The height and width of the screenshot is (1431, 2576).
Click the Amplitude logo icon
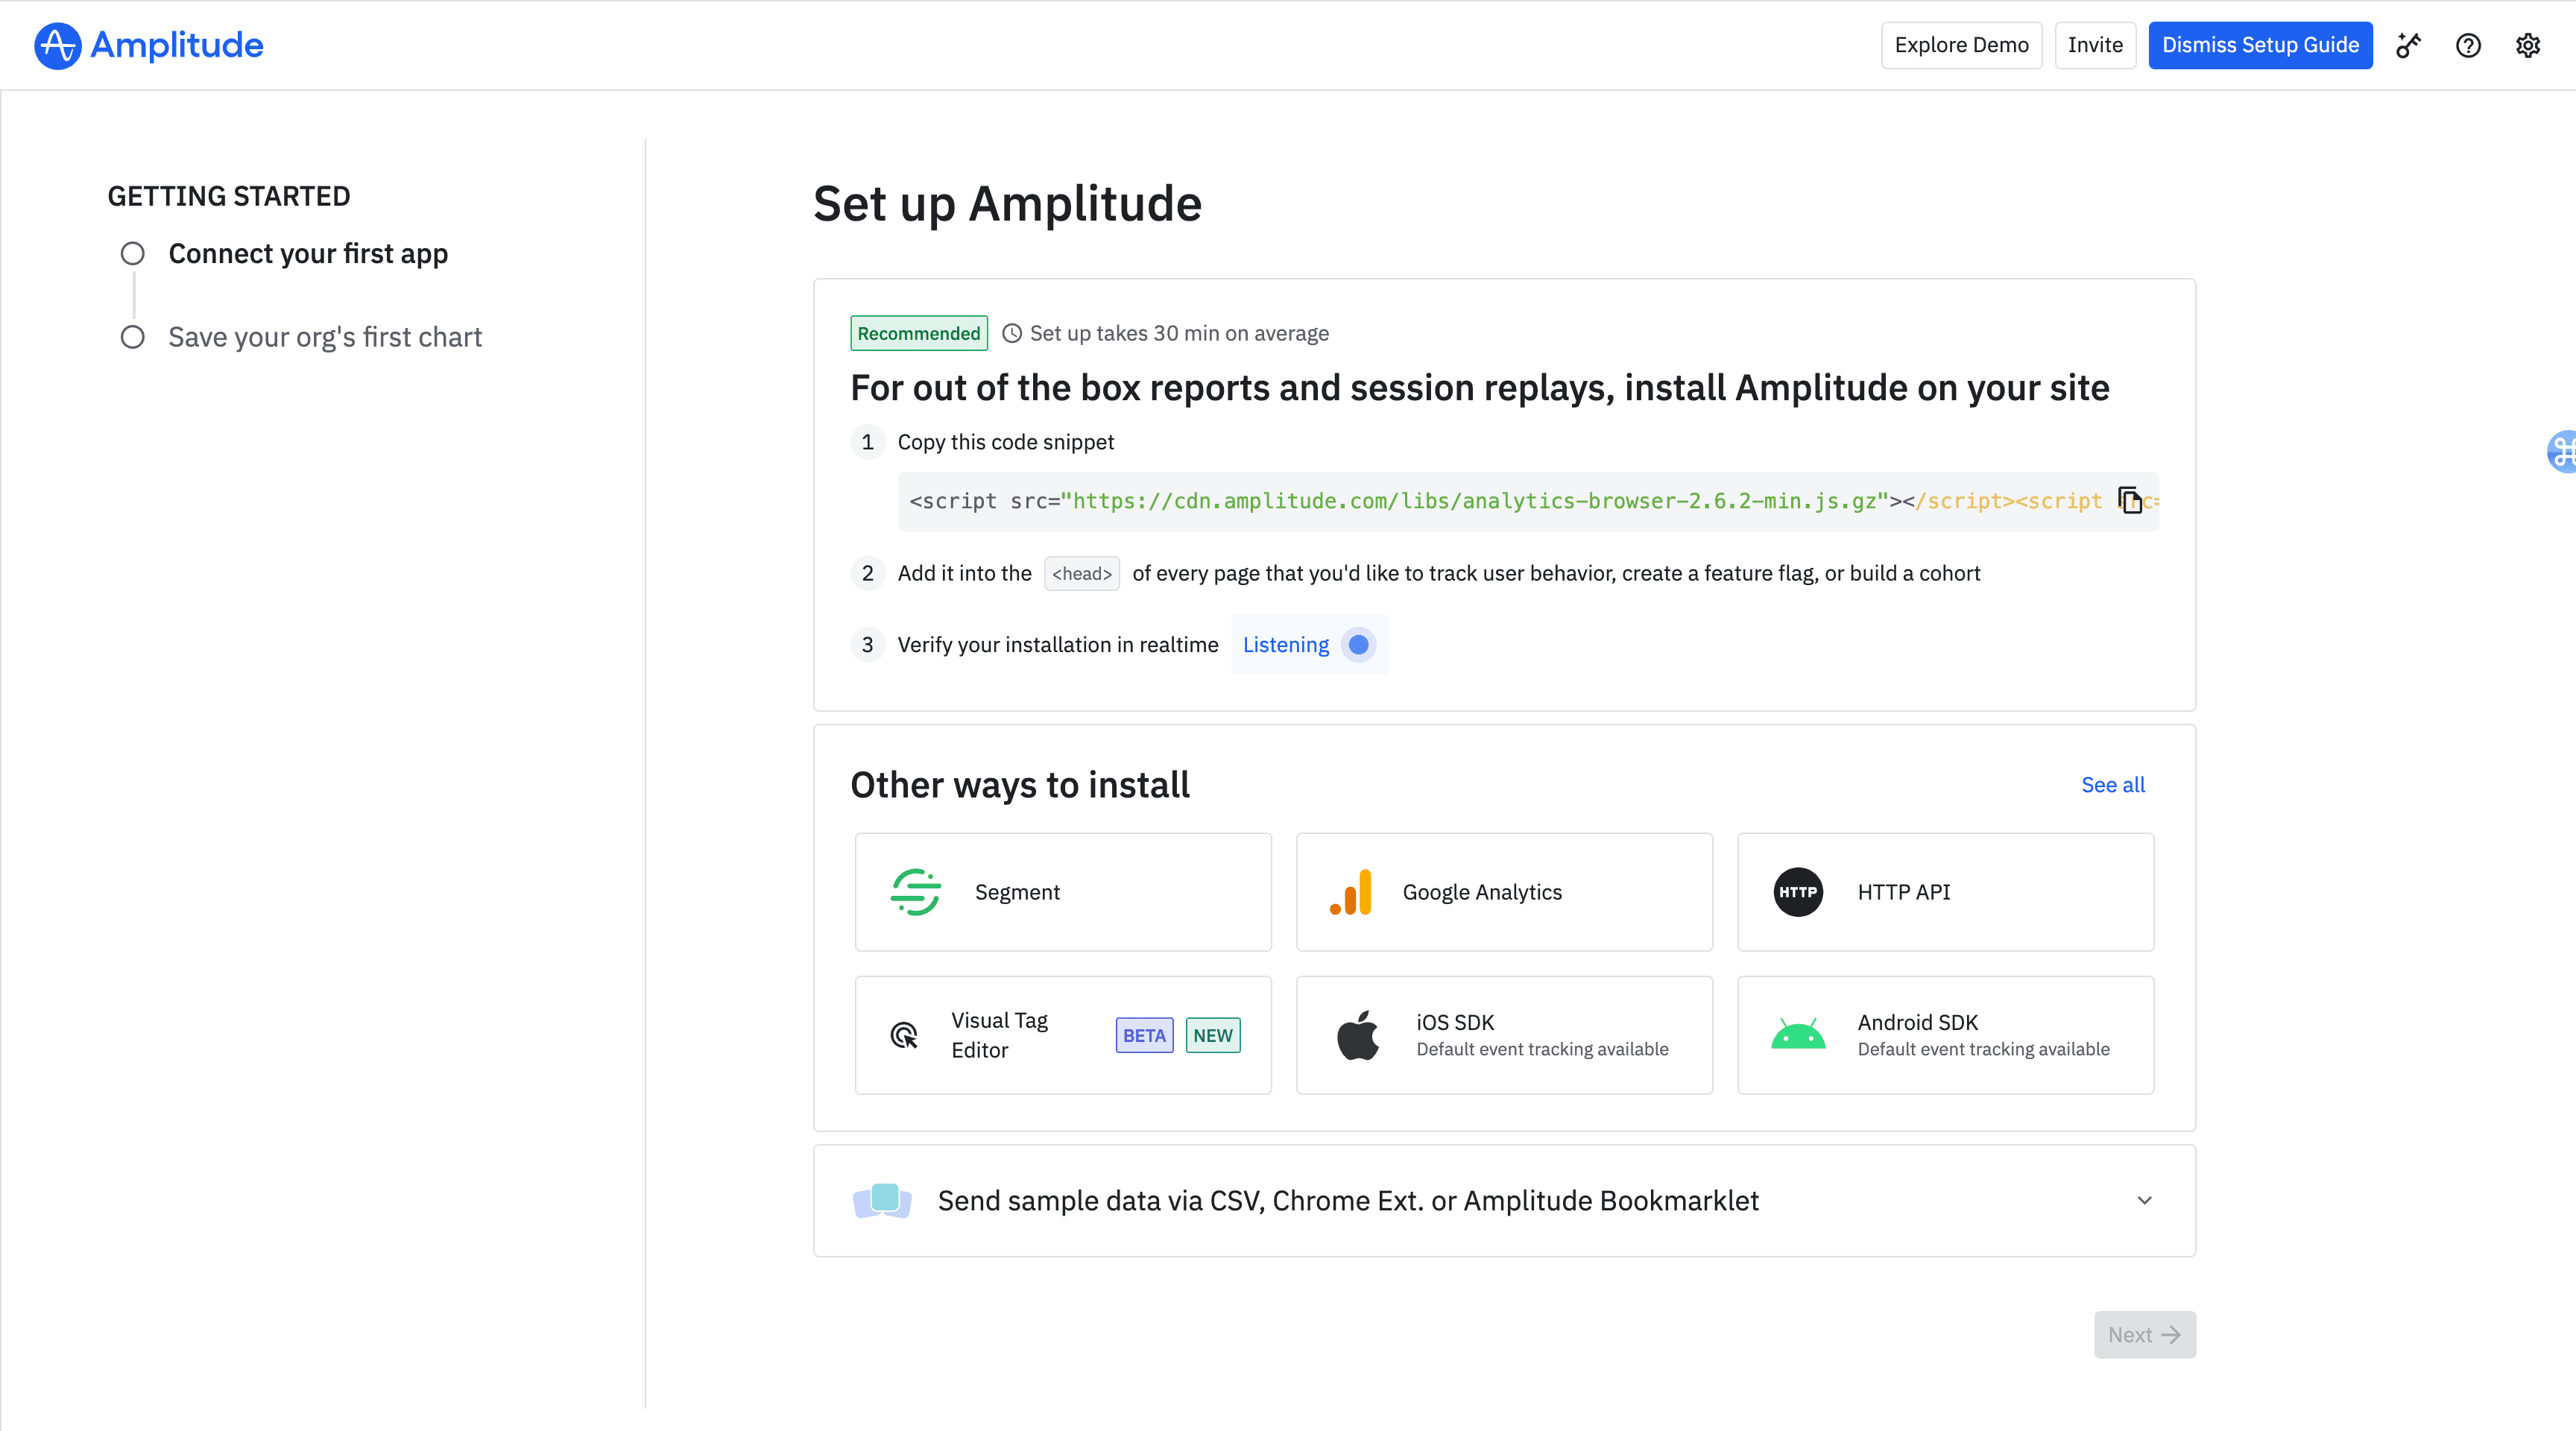click(57, 46)
